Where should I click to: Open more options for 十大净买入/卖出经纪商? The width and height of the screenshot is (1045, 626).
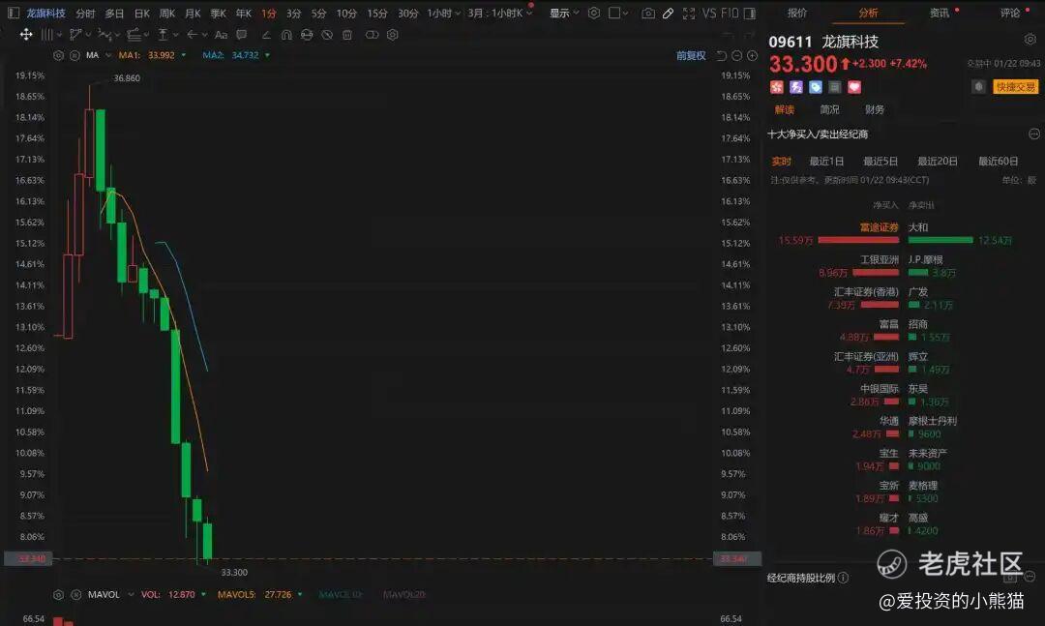[x=1033, y=134]
